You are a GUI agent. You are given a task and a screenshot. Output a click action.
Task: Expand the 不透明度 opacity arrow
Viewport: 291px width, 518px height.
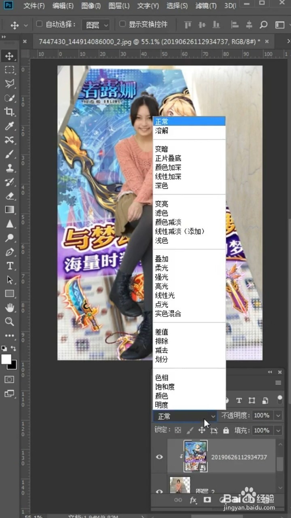point(278,416)
